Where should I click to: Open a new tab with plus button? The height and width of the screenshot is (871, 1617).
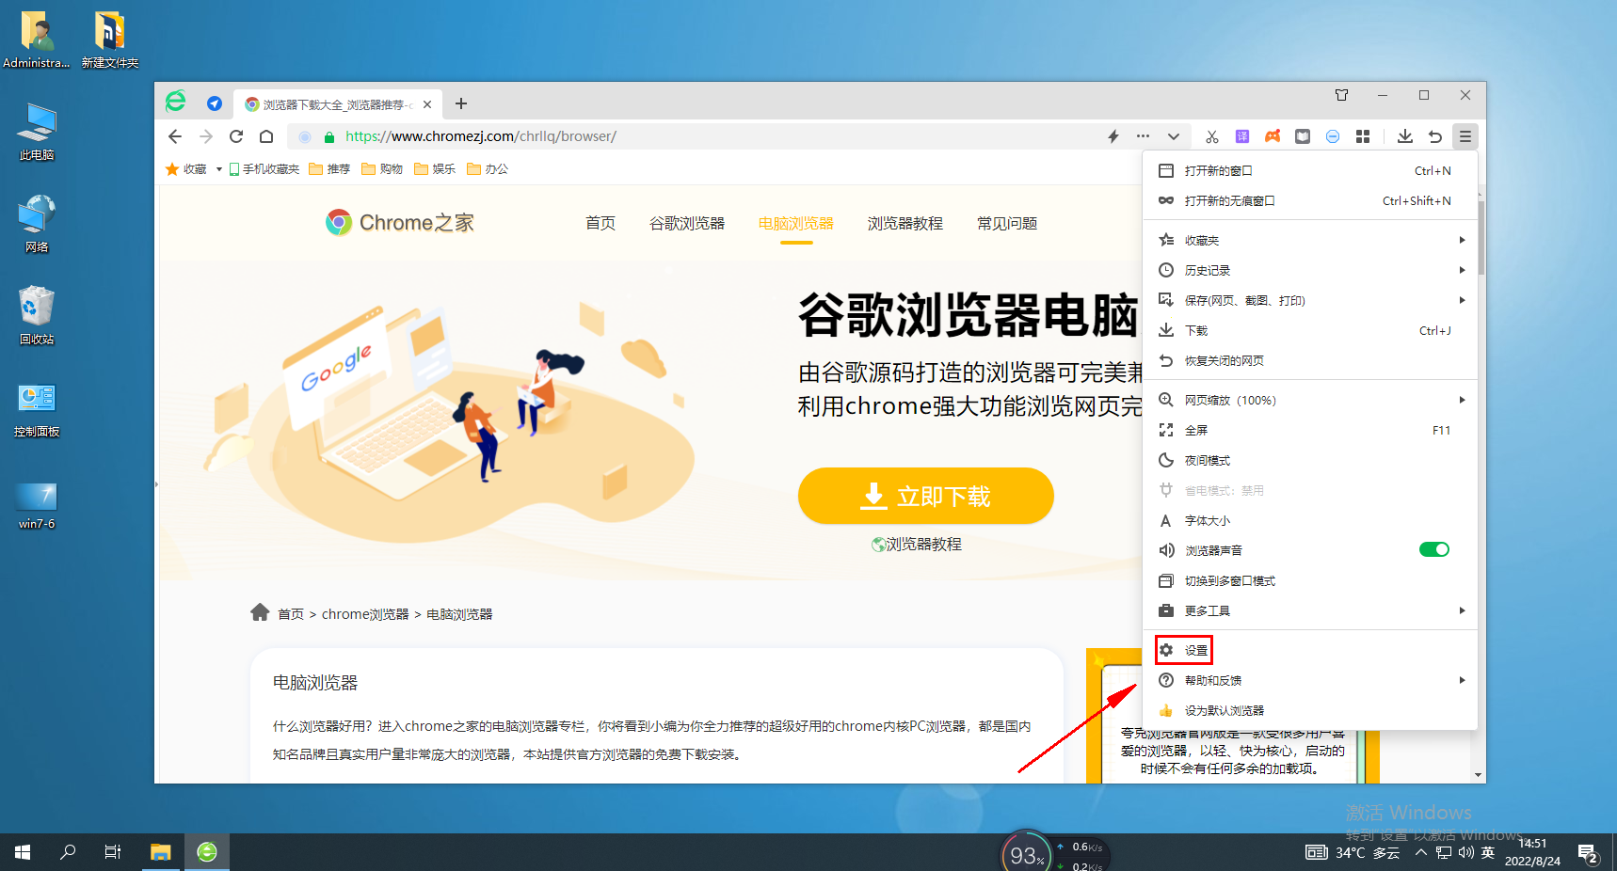coord(461,103)
